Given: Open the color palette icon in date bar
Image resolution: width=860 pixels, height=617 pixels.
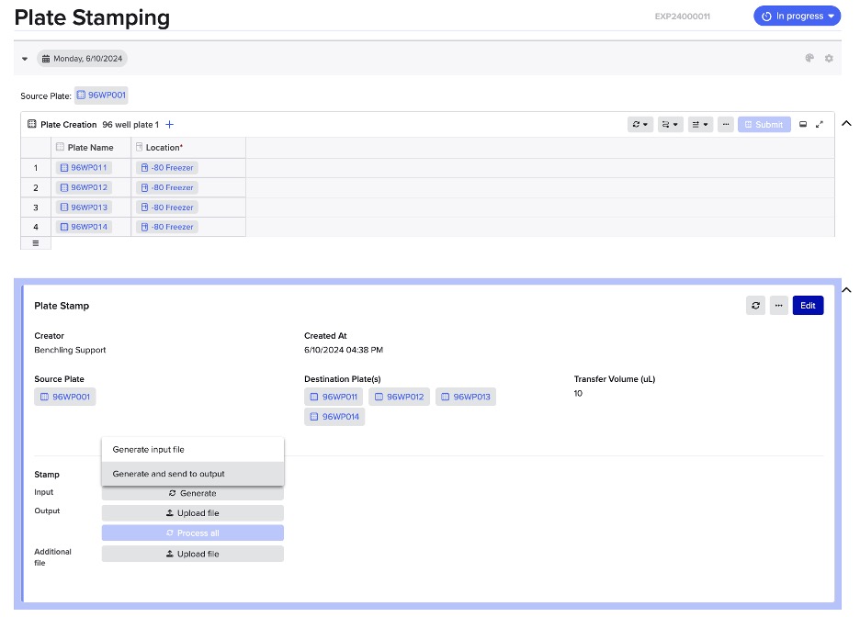Looking at the screenshot, I should click(809, 58).
